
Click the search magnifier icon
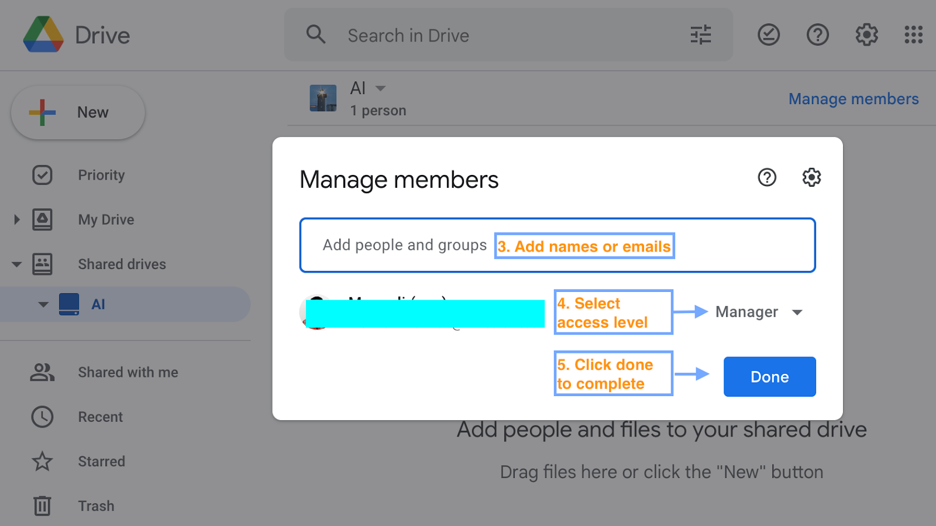(316, 35)
